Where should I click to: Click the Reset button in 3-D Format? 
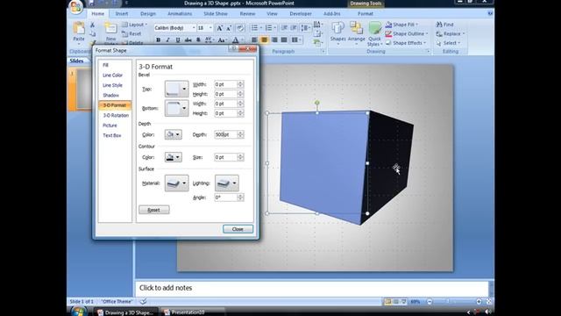coord(154,210)
